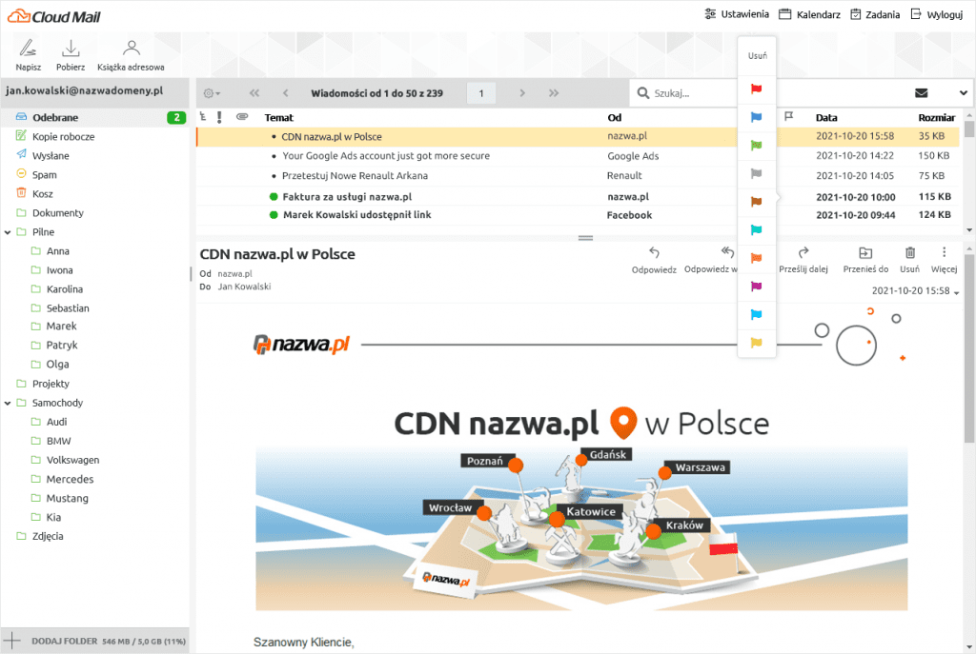Expand filter dropdown arrow beside envelope
Screen dimensions: 976x654
pyautogui.click(x=963, y=93)
